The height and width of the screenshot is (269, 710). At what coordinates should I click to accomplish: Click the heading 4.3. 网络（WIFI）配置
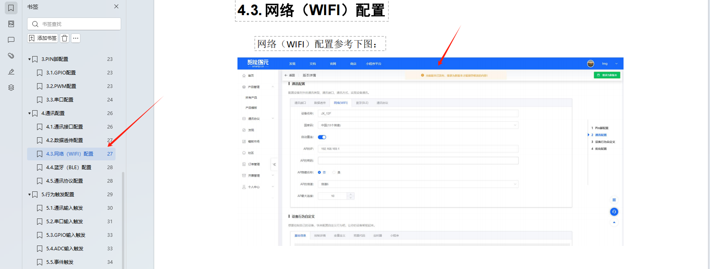312,10
